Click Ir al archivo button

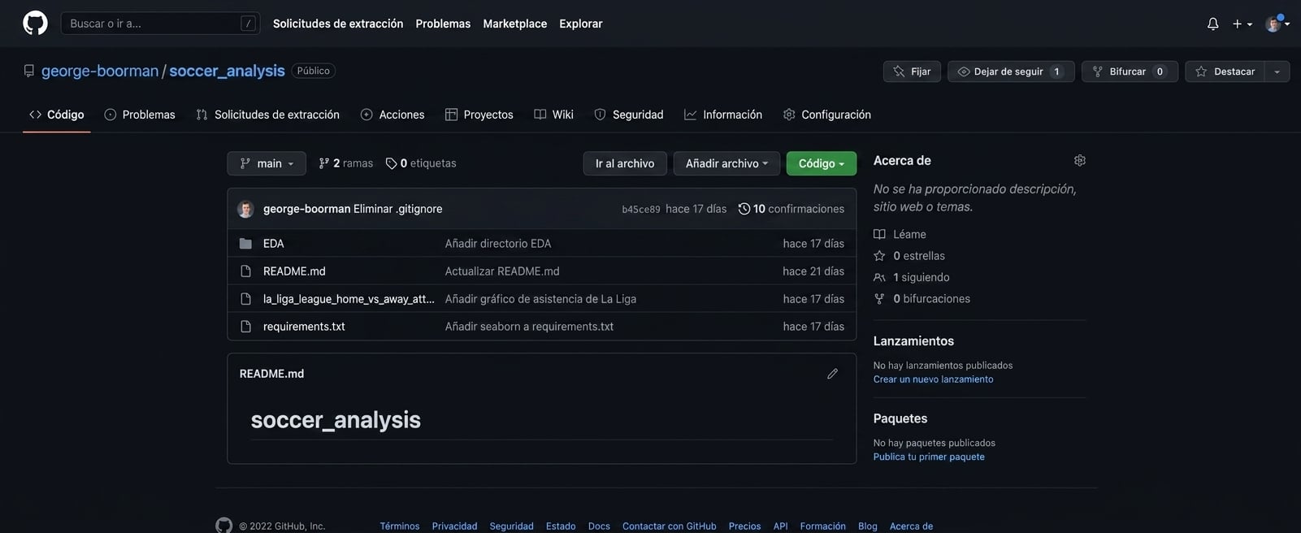(x=625, y=163)
